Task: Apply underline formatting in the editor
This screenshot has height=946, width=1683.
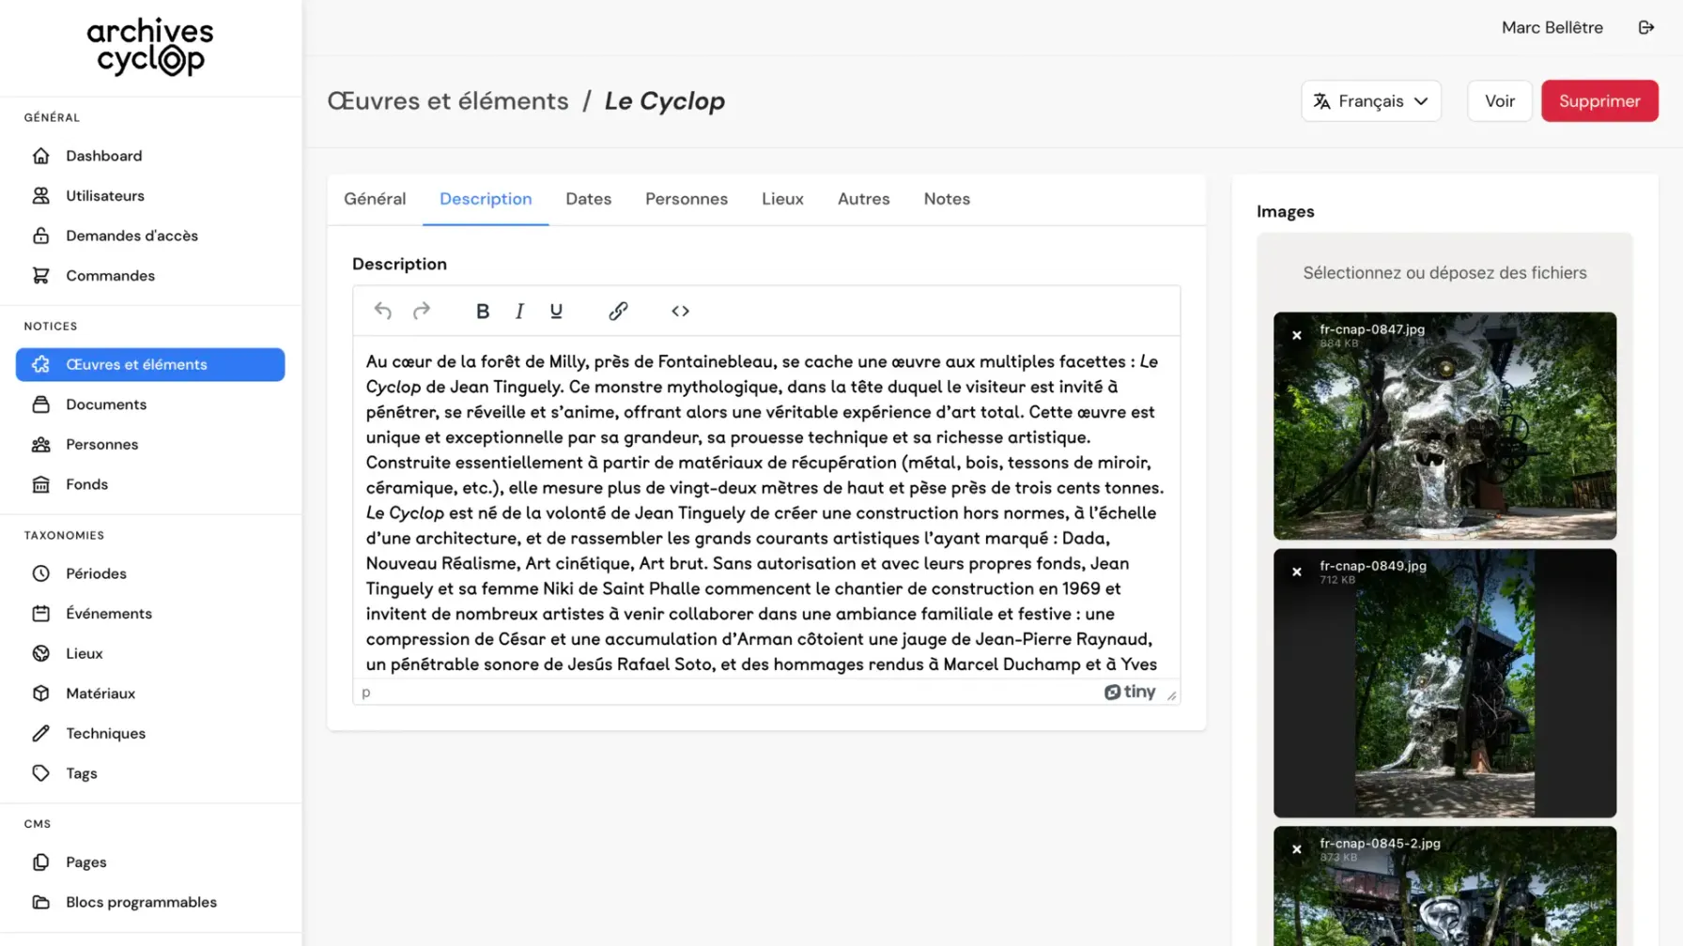Action: (556, 311)
